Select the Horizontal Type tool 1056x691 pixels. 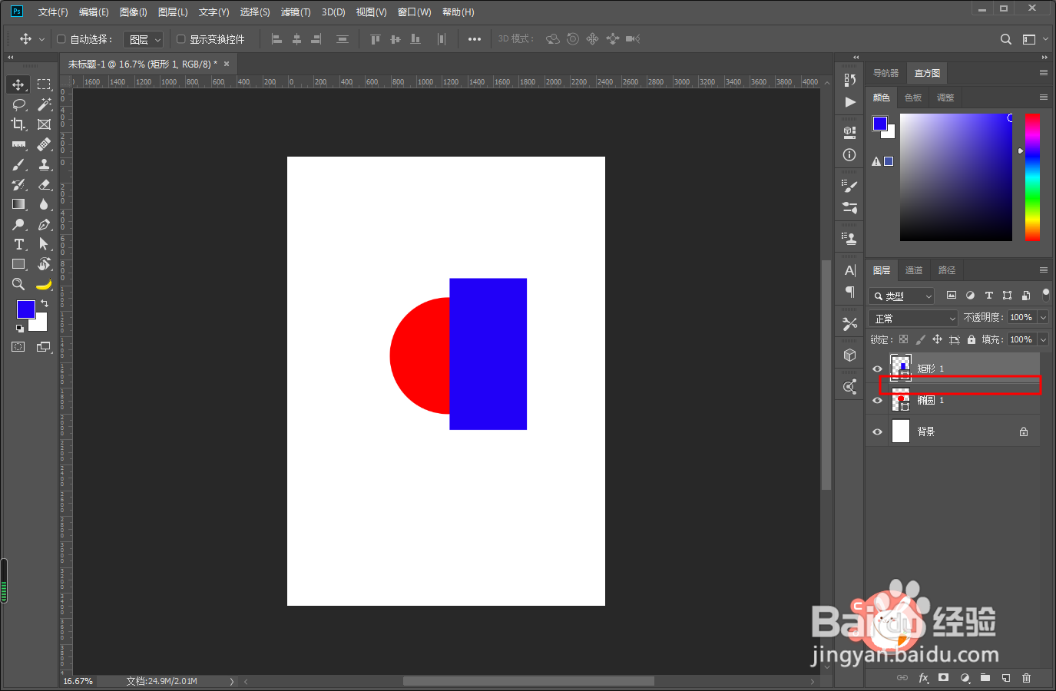point(18,244)
